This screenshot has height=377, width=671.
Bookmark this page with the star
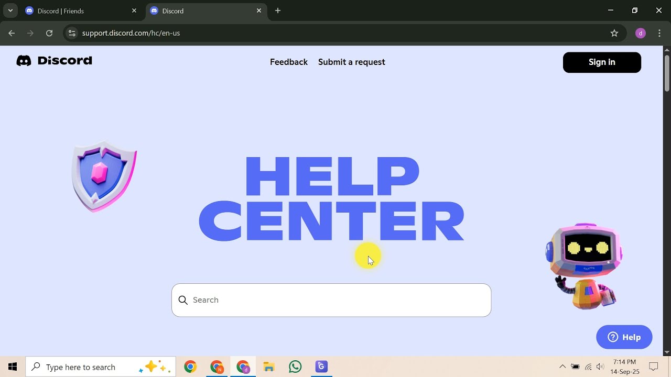(x=614, y=33)
